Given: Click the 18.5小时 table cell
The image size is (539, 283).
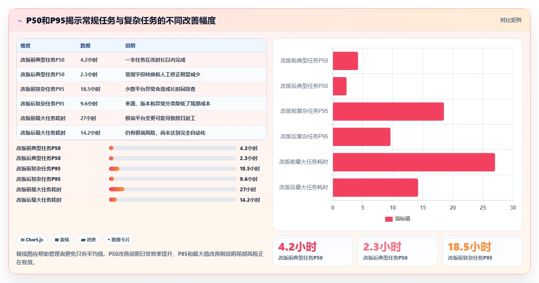Looking at the screenshot, I should [90, 89].
